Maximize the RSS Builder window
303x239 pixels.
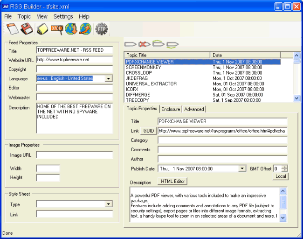[x=287, y=7]
